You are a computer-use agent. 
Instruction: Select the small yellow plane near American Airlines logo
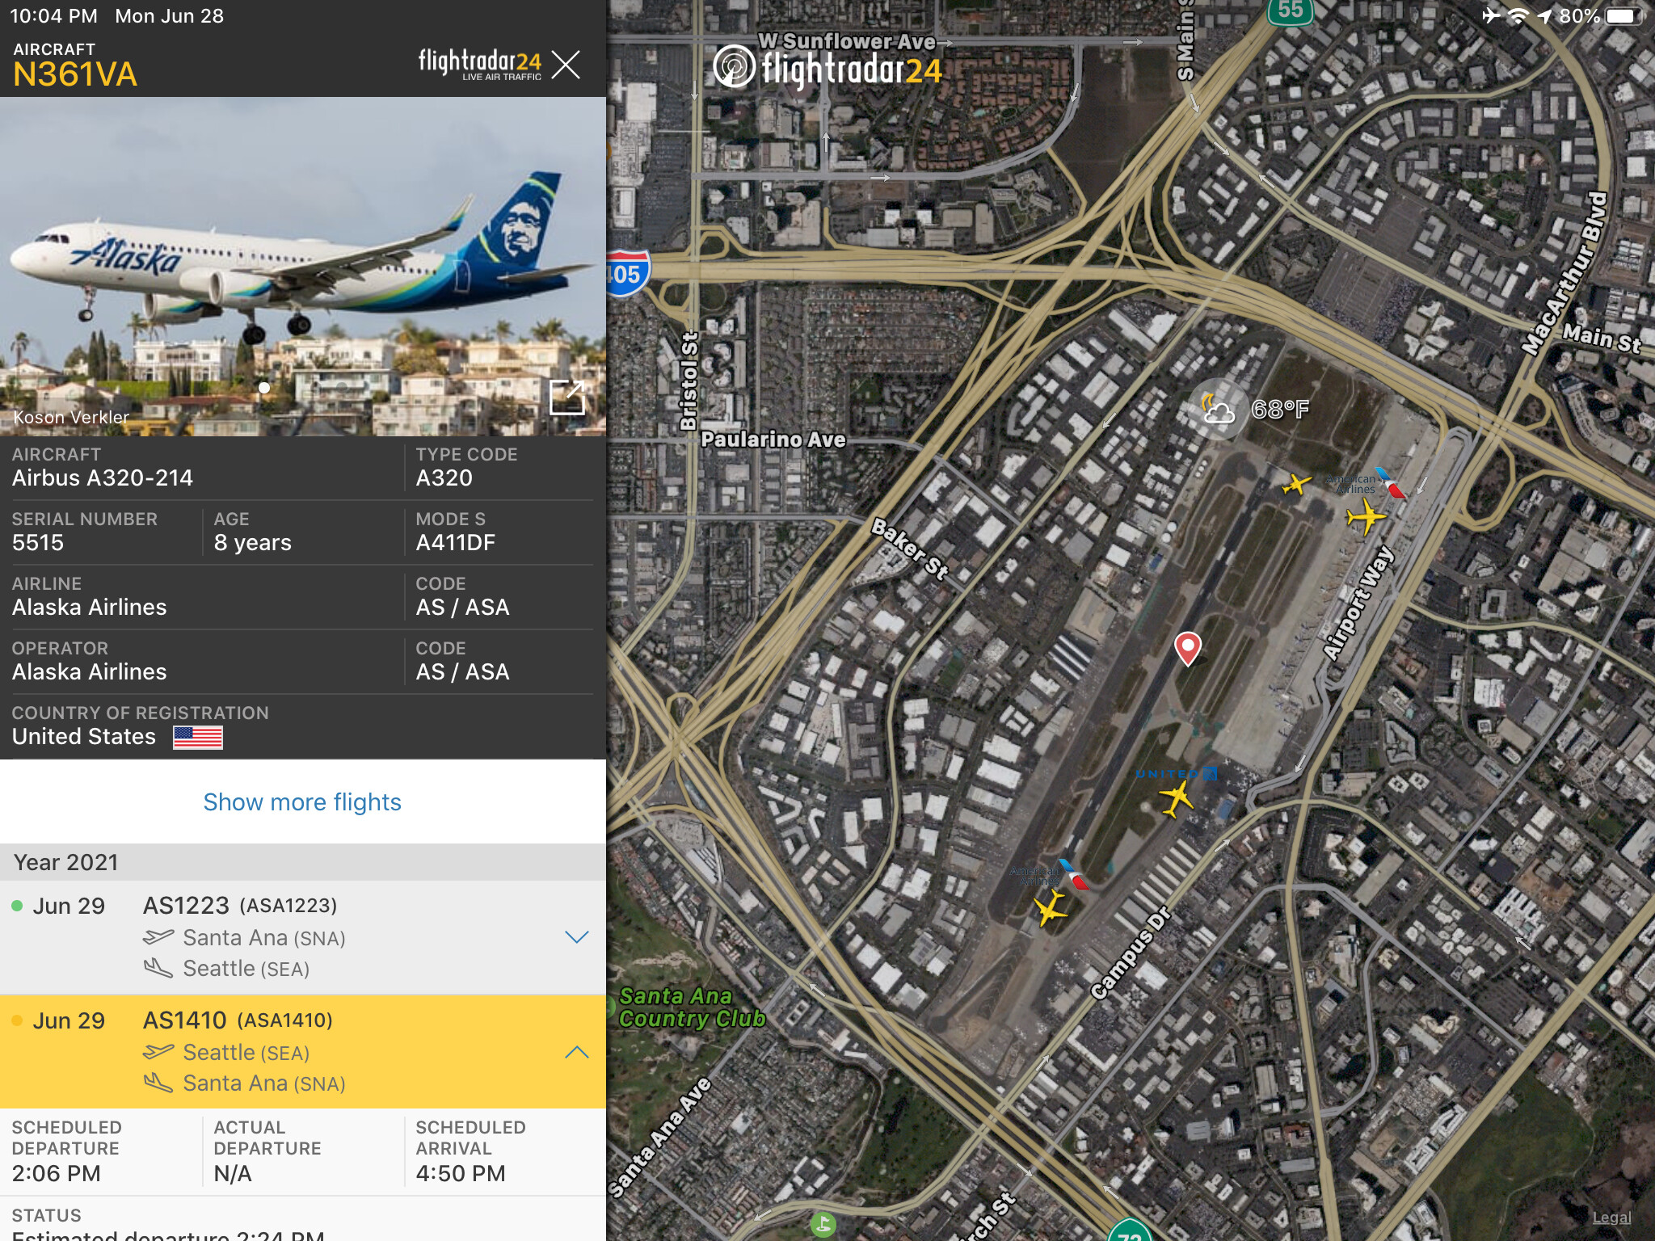click(1296, 485)
